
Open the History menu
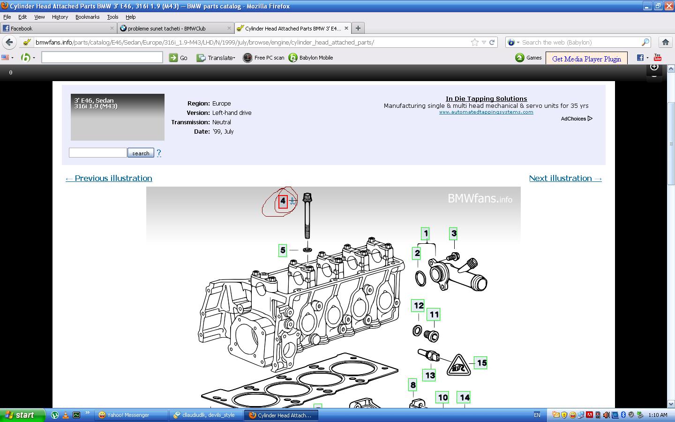pyautogui.click(x=60, y=17)
